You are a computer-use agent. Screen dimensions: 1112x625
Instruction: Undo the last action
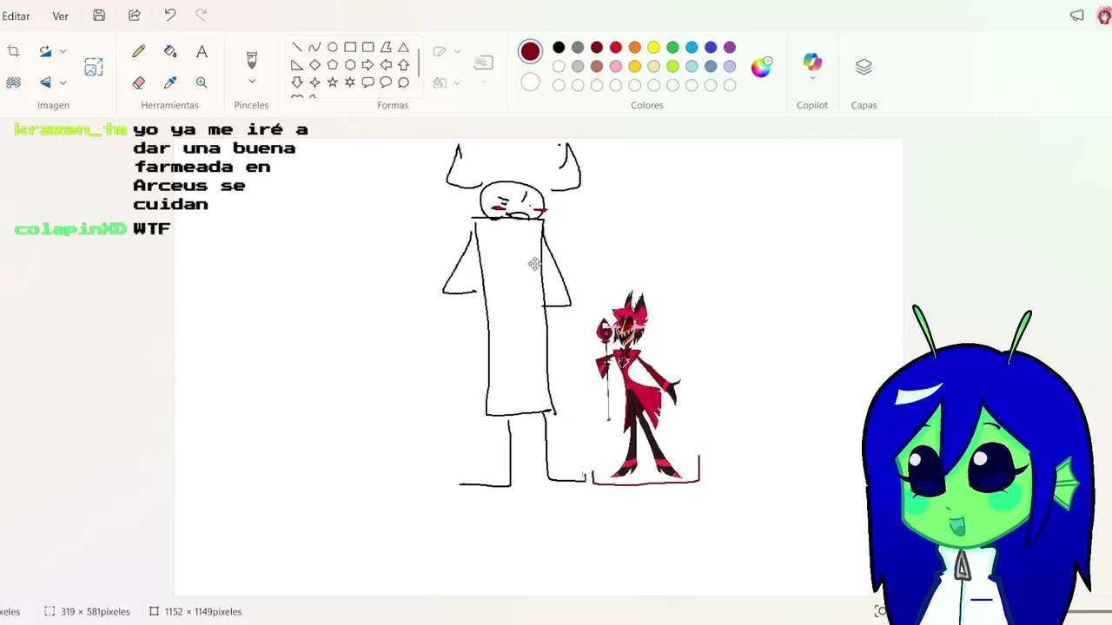(170, 16)
